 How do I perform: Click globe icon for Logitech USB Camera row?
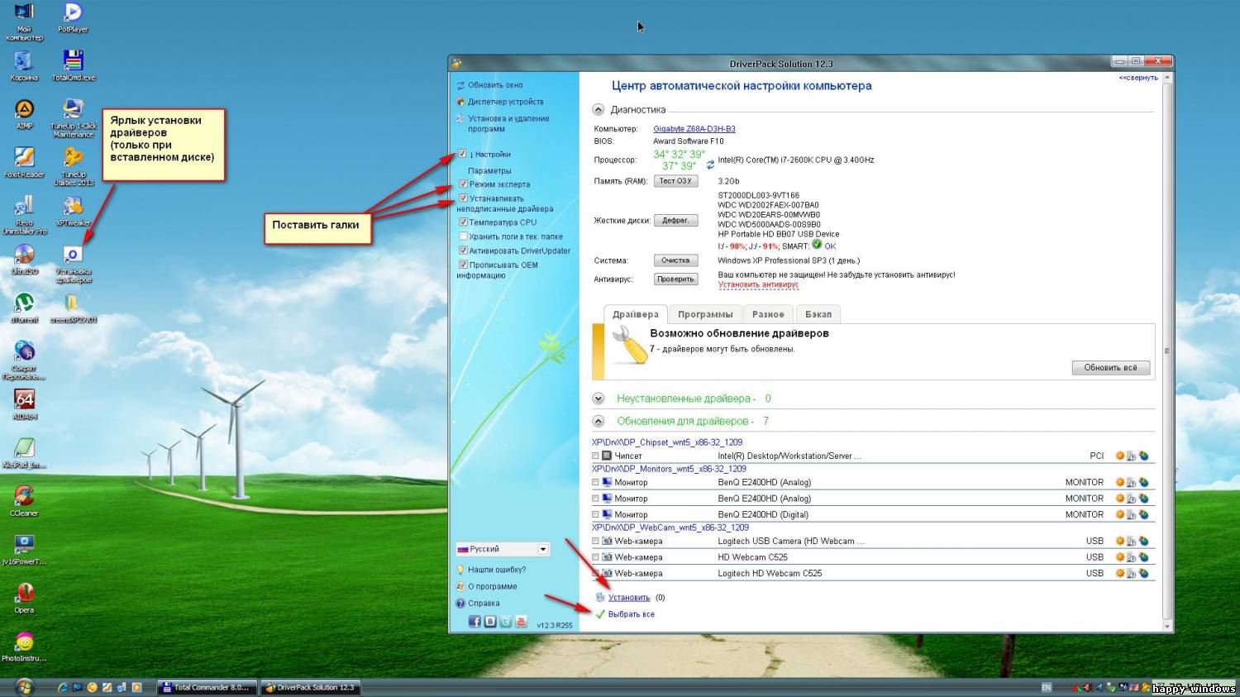[x=1144, y=541]
